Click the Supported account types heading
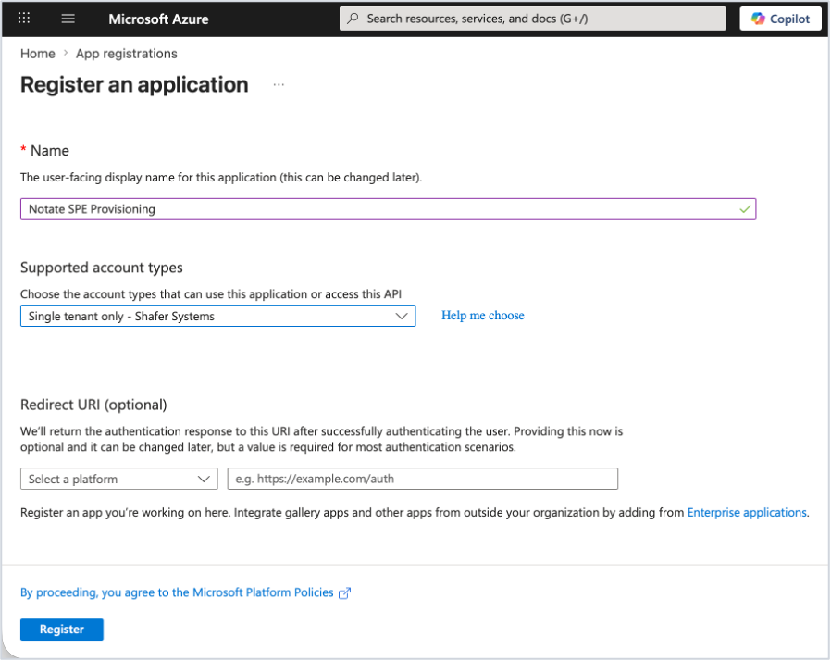Image resolution: width=831 pixels, height=661 pixels. [102, 268]
